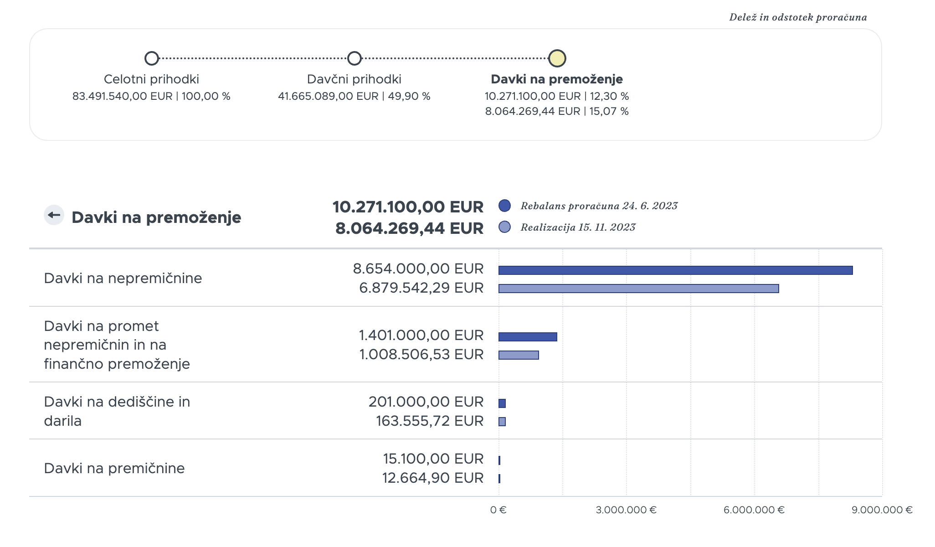
Task: Expand Davki na dediščine in darila
Action: [456, 411]
